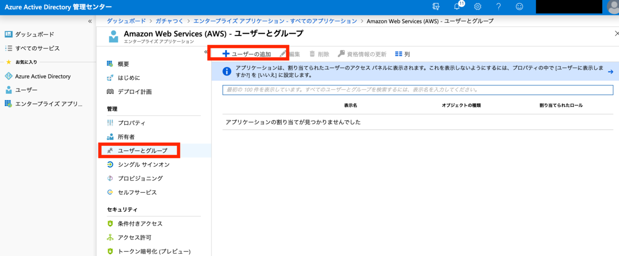Image resolution: width=619 pixels, height=256 pixels.
Task: Click the blue information icon in the banner
Action: (x=226, y=72)
